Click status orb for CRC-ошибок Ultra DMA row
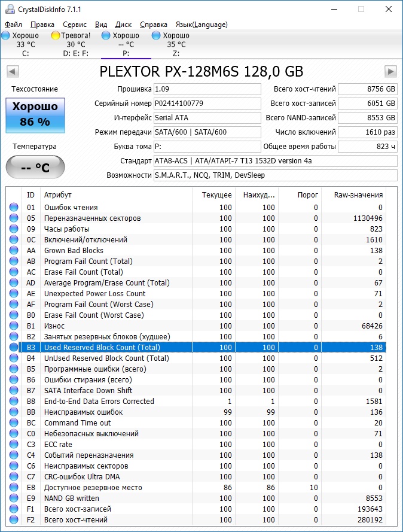403x532 pixels. point(14,476)
